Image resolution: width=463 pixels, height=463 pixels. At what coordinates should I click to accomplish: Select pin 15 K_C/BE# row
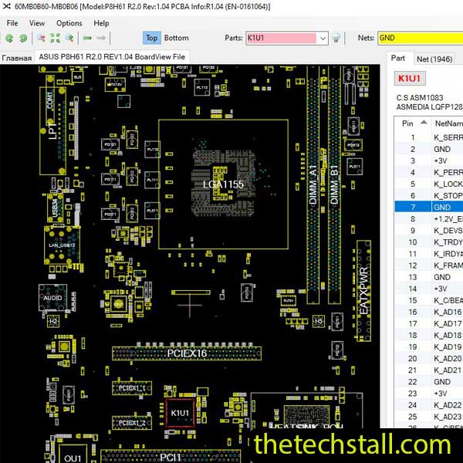tap(429, 300)
